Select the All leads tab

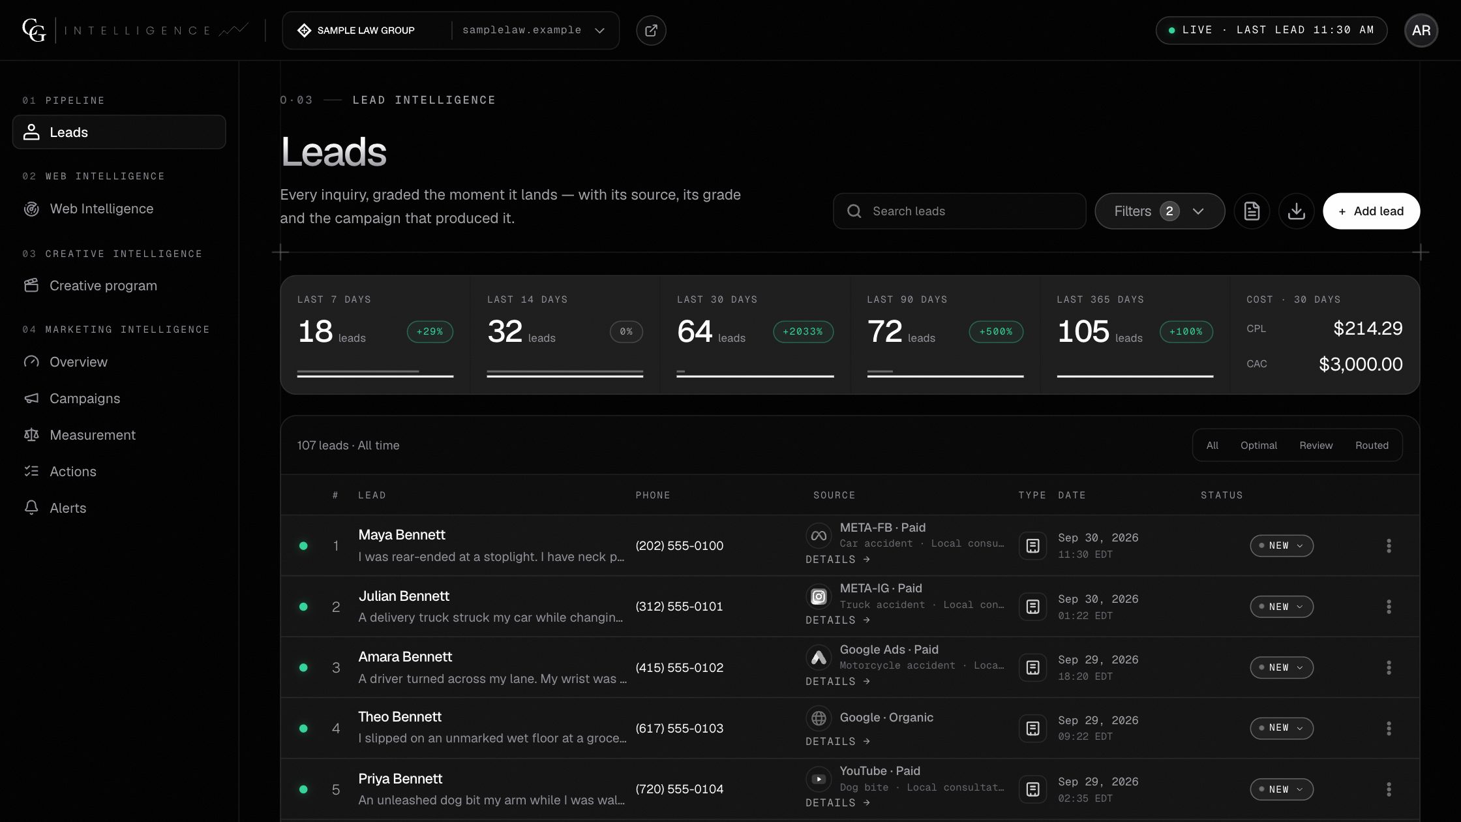pyautogui.click(x=1212, y=446)
